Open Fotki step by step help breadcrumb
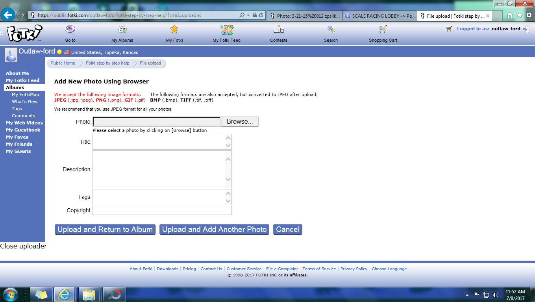This screenshot has width=535, height=302. 107,63
